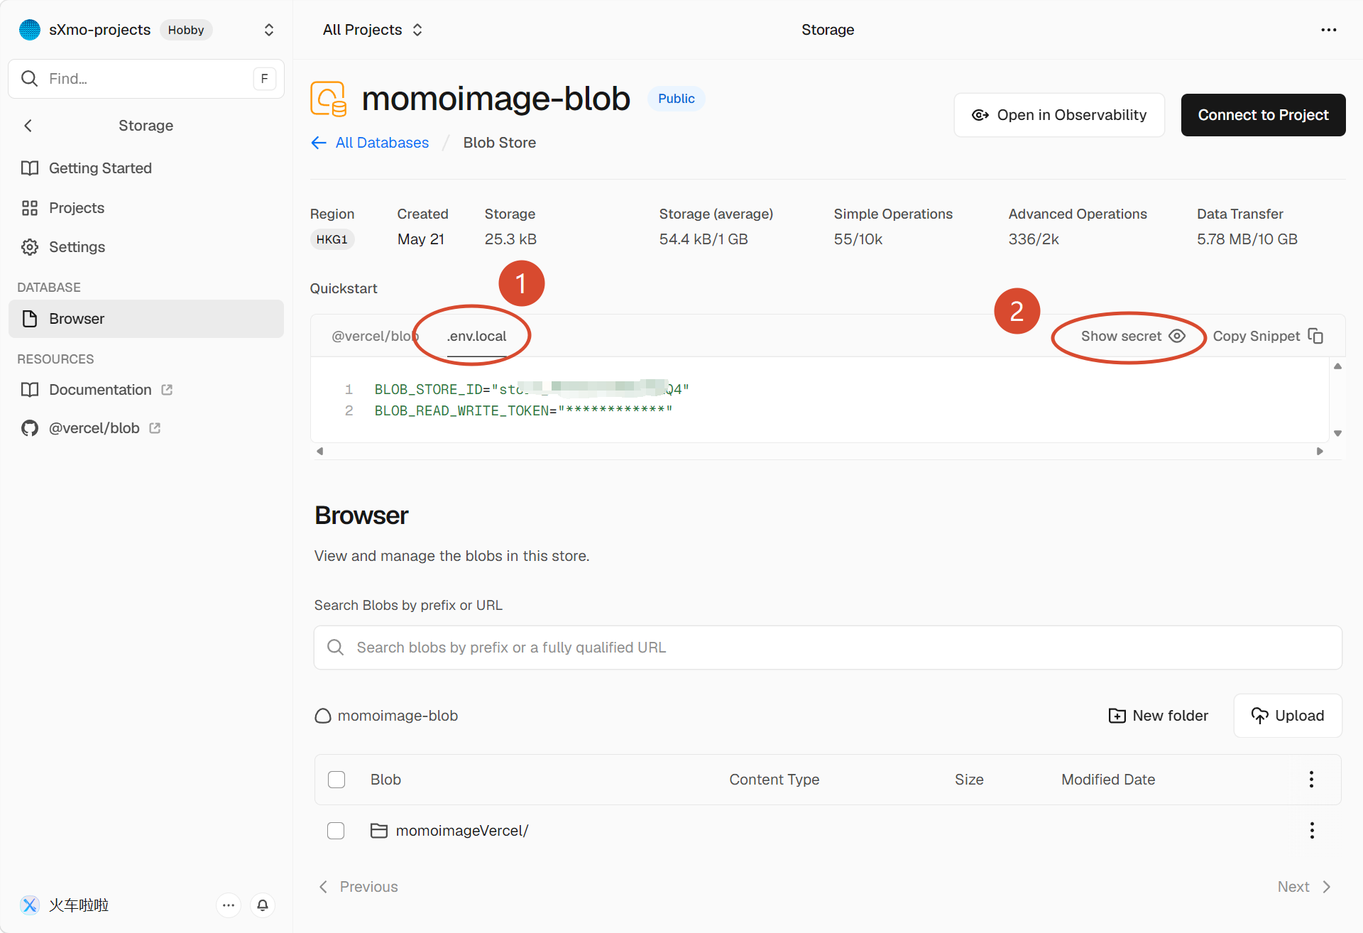Viewport: 1363px width, 933px height.
Task: Open in Observability
Action: (1059, 115)
